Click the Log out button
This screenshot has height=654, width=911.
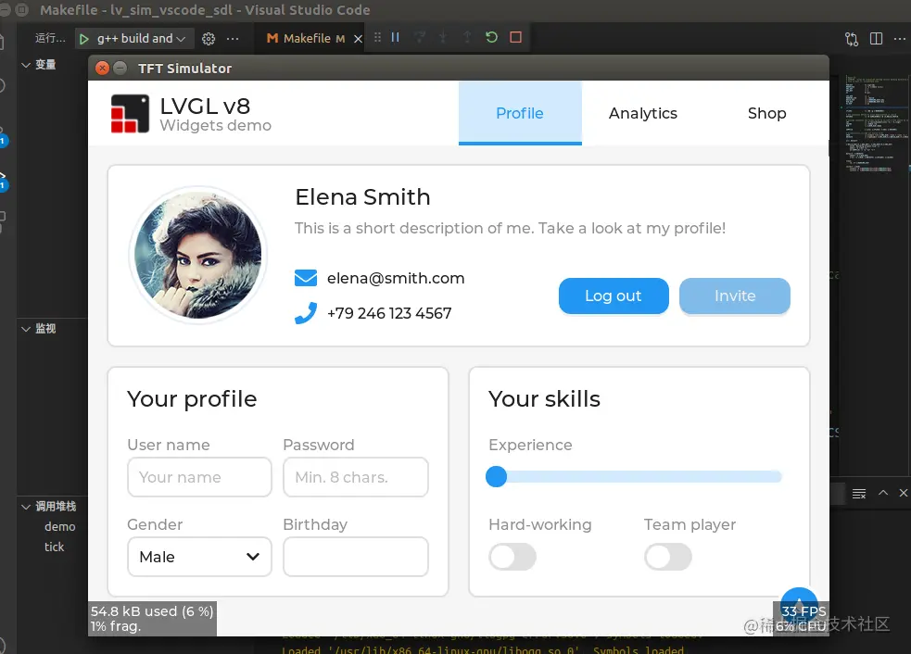pyautogui.click(x=614, y=296)
